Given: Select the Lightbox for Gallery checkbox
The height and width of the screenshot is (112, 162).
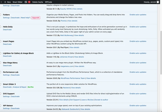Looking at the screenshot, I should coord(0,53).
